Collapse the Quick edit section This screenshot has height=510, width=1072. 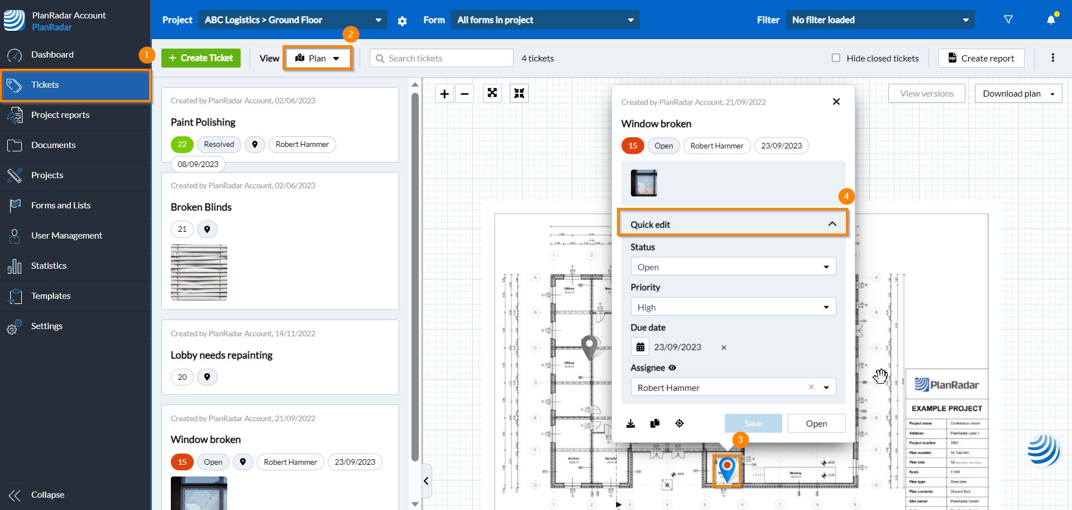[x=832, y=224]
